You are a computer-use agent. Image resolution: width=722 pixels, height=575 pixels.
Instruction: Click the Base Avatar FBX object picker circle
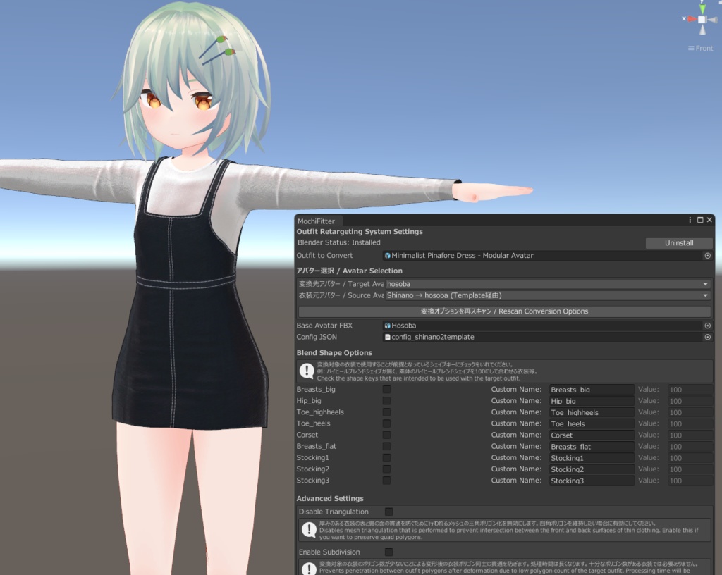(x=707, y=326)
